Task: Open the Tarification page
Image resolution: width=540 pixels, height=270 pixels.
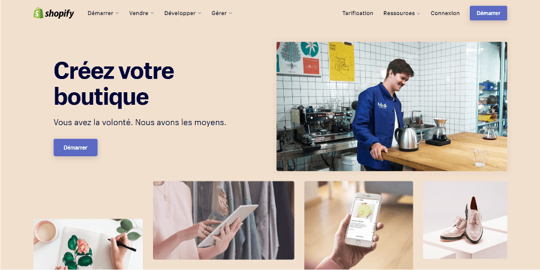Action: [358, 13]
